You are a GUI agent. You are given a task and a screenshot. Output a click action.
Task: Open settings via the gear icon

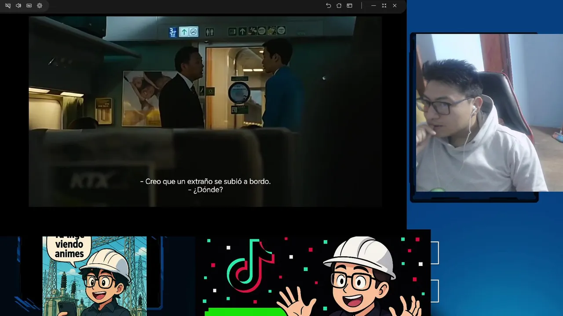[x=40, y=6]
